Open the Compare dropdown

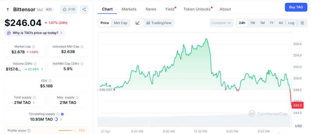[x=221, y=23]
